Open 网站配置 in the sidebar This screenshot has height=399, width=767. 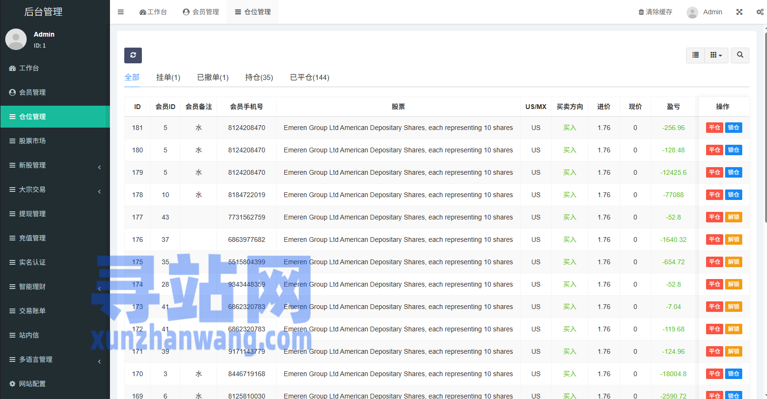click(32, 384)
